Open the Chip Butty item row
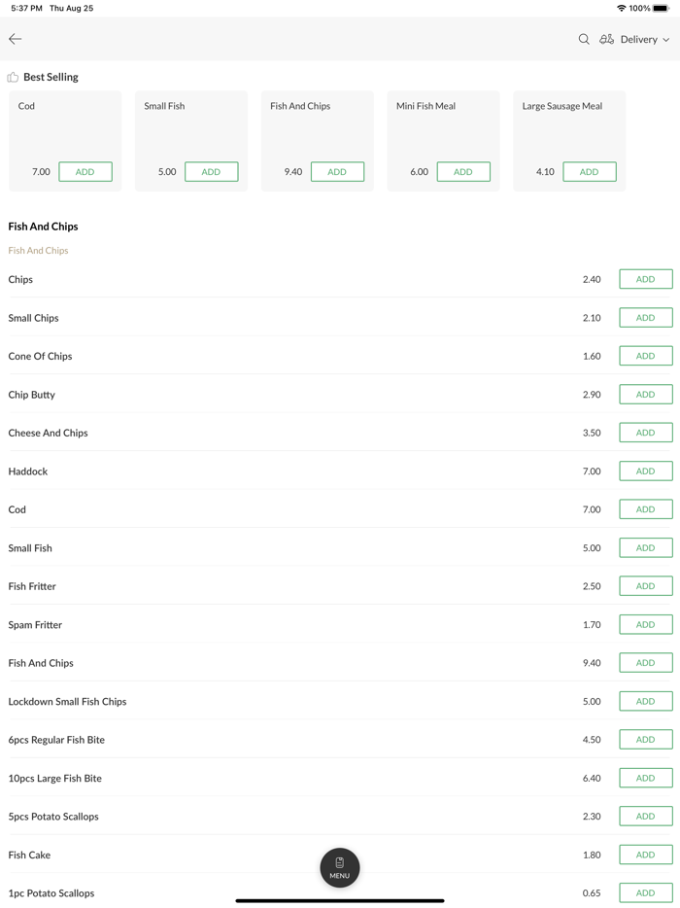This screenshot has width=680, height=908. pos(32,395)
